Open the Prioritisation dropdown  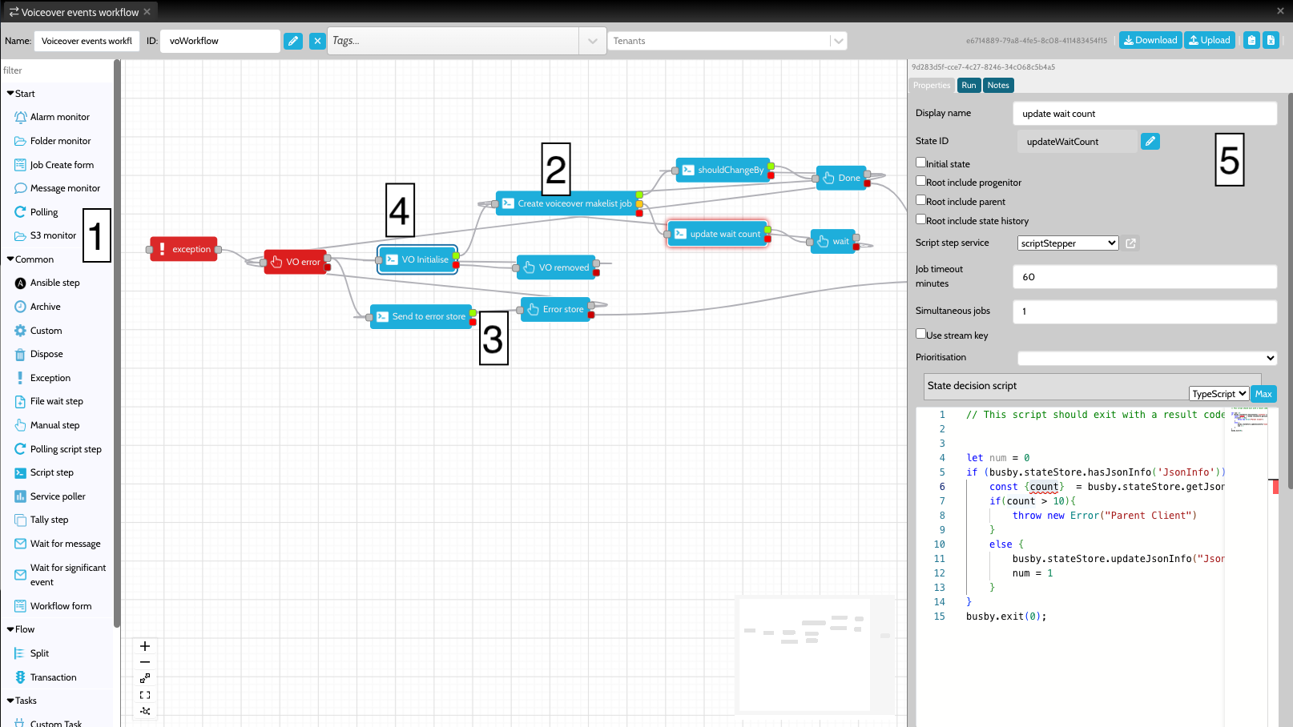[x=1147, y=358]
